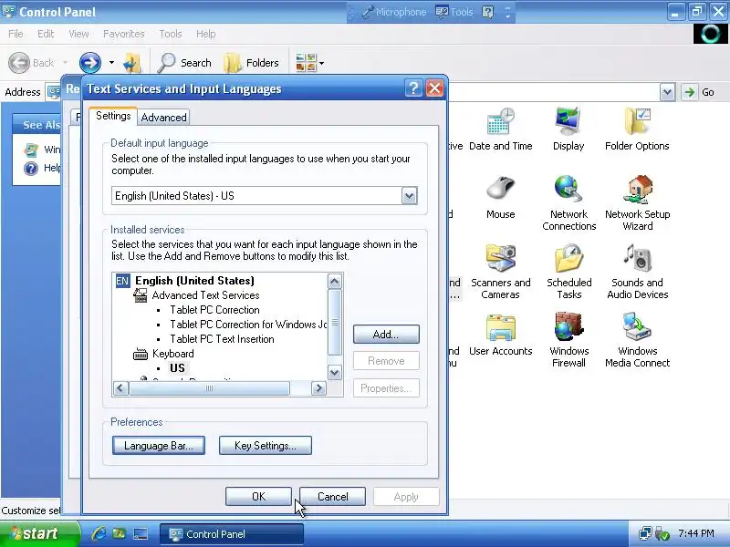
Task: Select Tablet PC Correction for Windows Journal entry
Action: pos(248,325)
